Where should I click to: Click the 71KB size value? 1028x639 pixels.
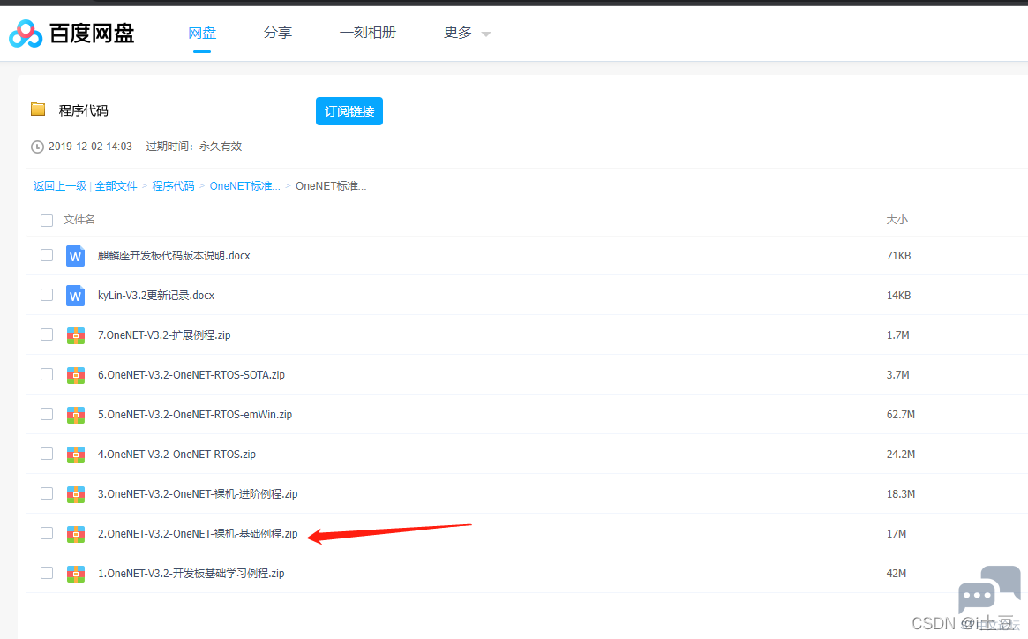click(x=899, y=256)
